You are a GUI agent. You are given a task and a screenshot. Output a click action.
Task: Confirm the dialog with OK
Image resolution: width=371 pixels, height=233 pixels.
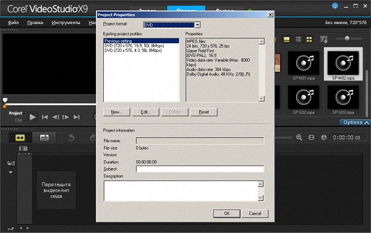[x=227, y=214]
